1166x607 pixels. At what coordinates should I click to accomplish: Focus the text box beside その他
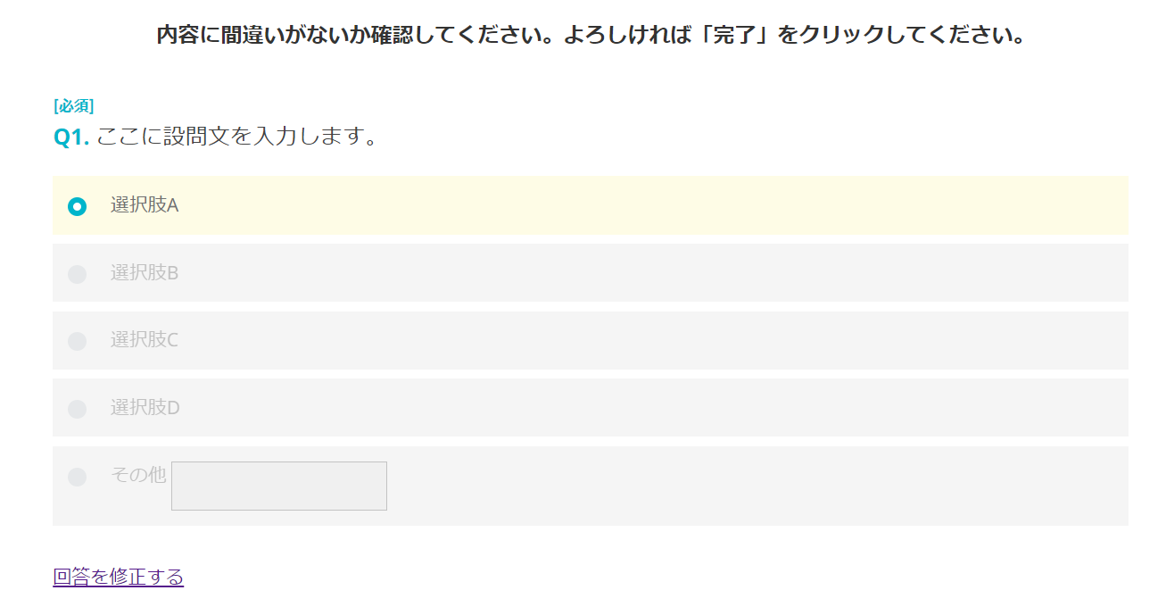click(279, 486)
